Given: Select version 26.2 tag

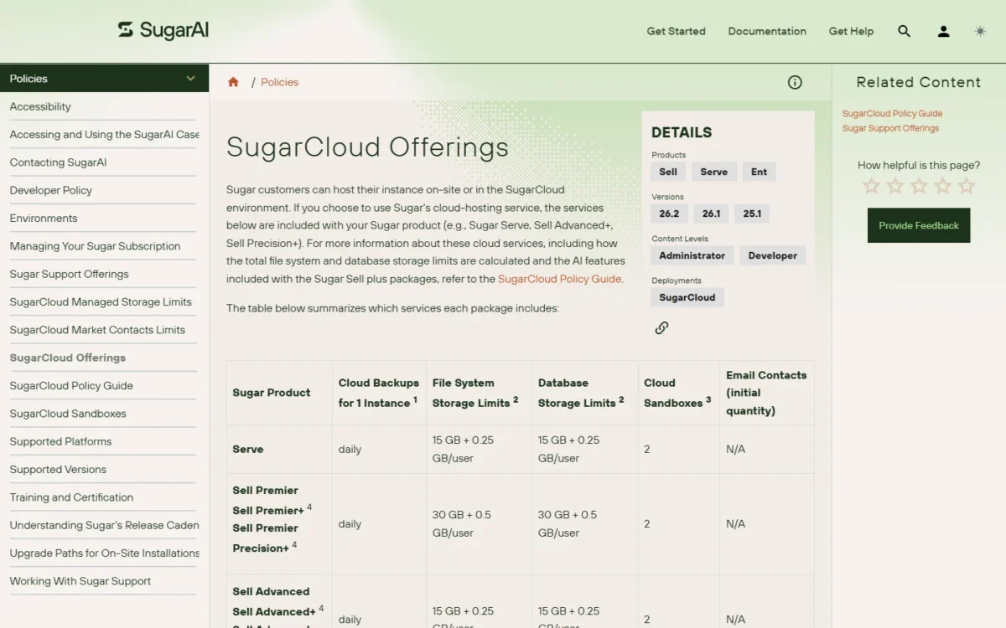Looking at the screenshot, I should [669, 214].
